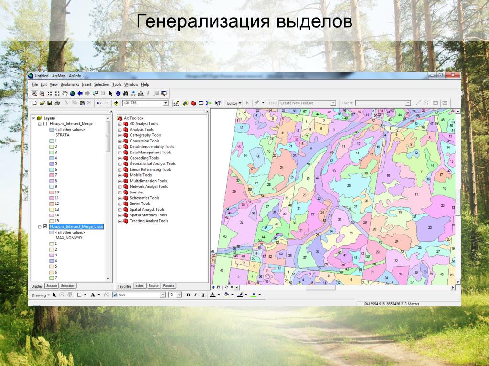Open the Arial font name dropdown
489x366 pixels.
pos(163,295)
